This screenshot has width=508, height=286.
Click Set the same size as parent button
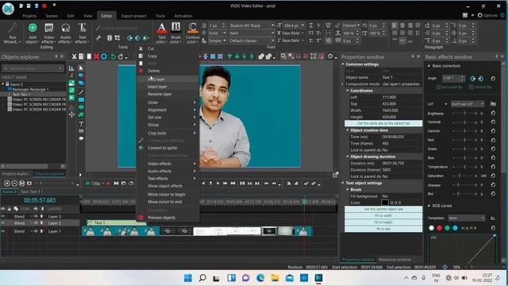383,124
